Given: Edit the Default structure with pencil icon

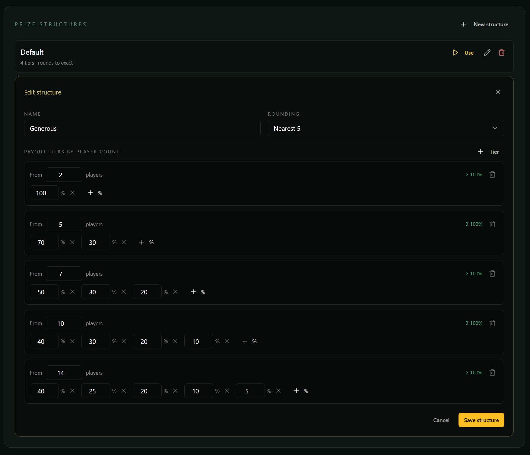Looking at the screenshot, I should pos(487,53).
